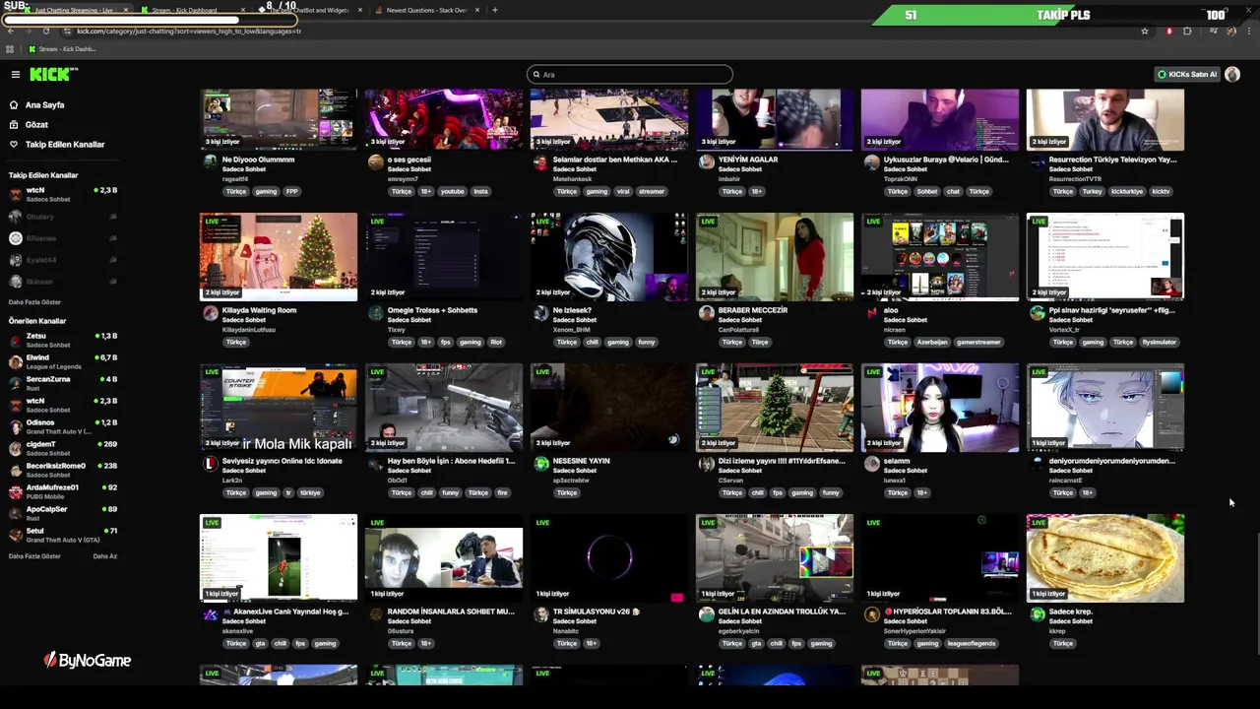The height and width of the screenshot is (709, 1260).
Task: Select the FPP tag under Ne Diyooo Olummmm
Action: click(291, 191)
